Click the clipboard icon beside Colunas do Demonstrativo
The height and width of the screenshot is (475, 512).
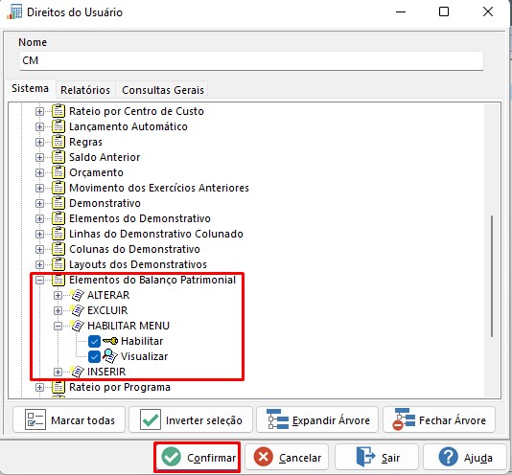58,249
